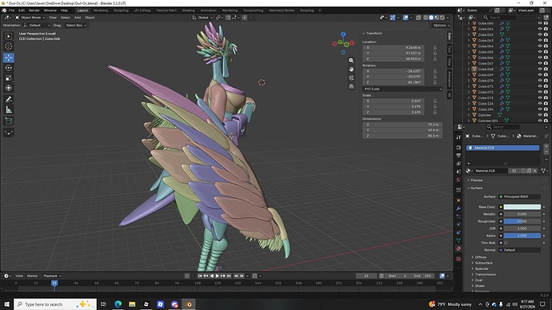552x310 pixels.
Task: Click the viewport zoom magnifier icon
Action: 351,61
